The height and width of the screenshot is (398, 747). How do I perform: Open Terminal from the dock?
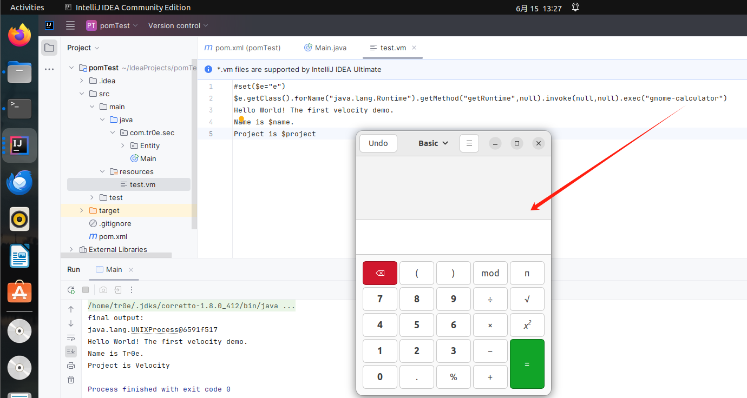pos(19,109)
